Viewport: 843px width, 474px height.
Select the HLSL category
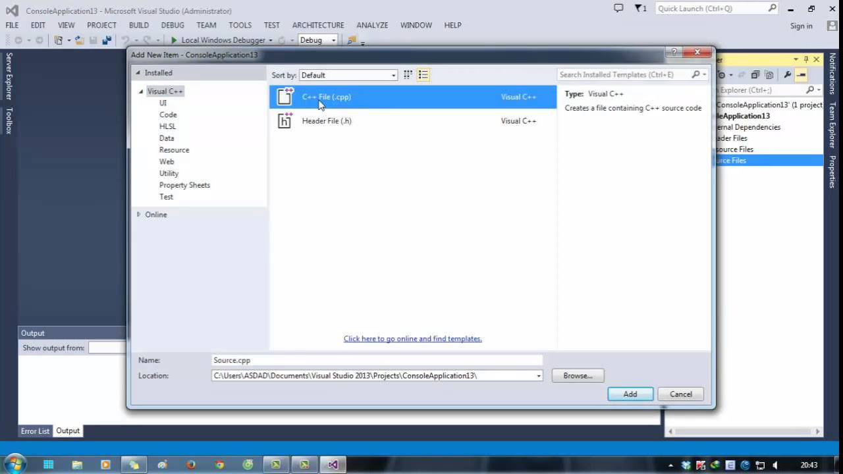[x=167, y=126]
